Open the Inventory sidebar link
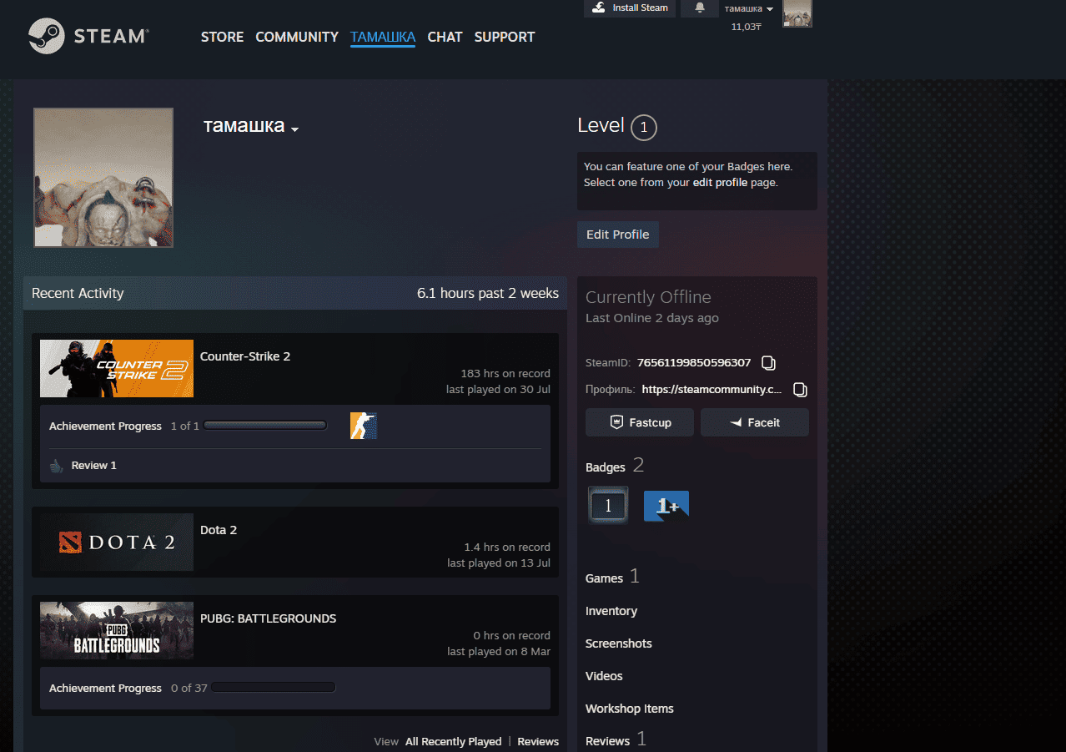1066x752 pixels. click(611, 611)
